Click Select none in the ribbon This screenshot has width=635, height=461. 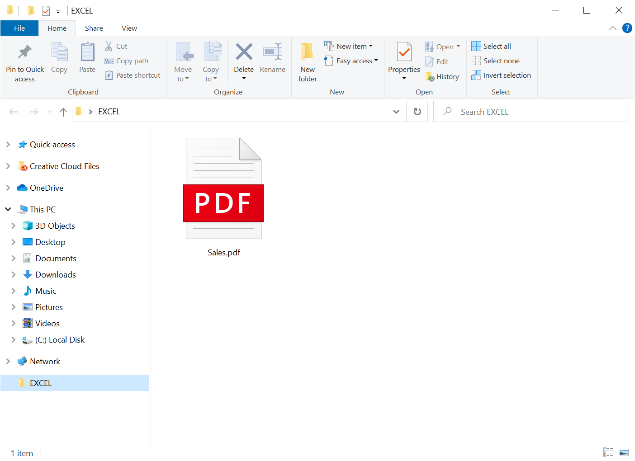pyautogui.click(x=495, y=60)
